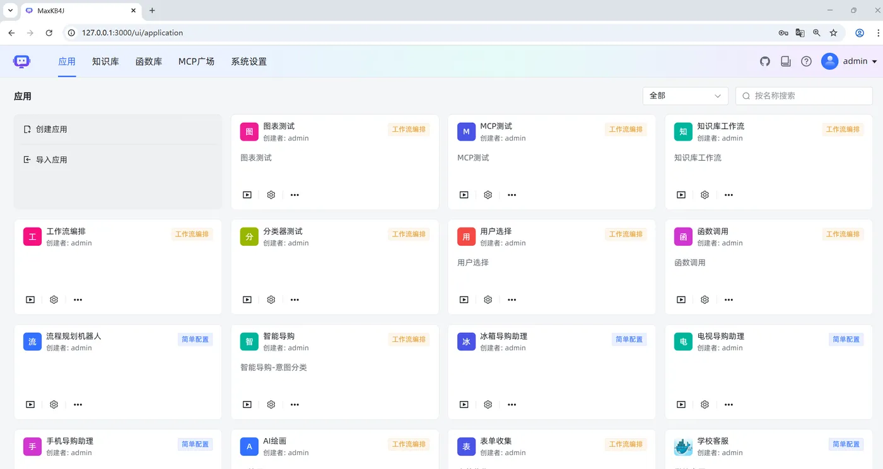Open settings gear for MCP测试
Screen dimensions: 883x469
click(x=488, y=195)
